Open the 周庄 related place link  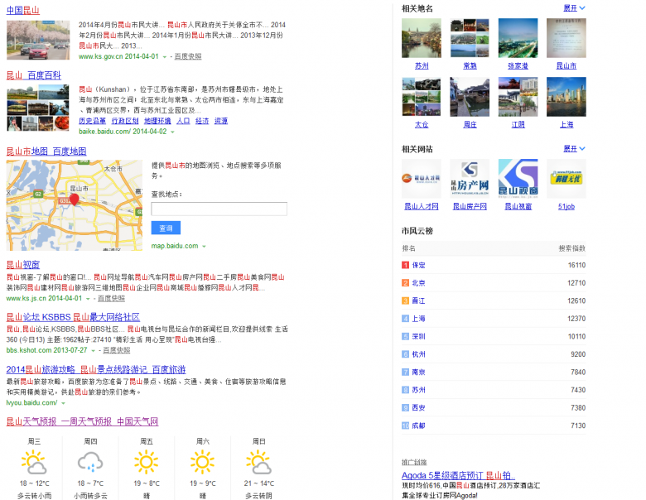470,124
